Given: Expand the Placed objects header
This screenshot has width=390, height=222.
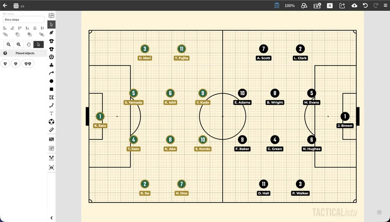Looking at the screenshot, I should coord(23,53).
